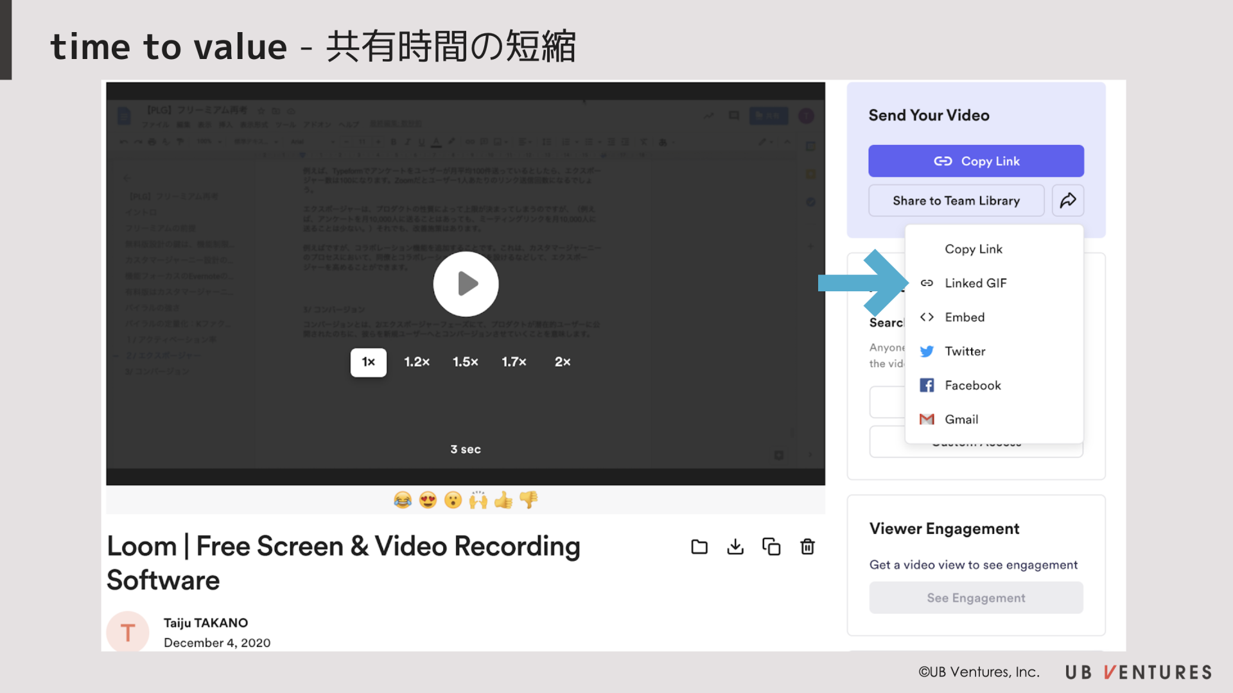Click the Twitter bird icon
The width and height of the screenshot is (1233, 693).
point(927,351)
